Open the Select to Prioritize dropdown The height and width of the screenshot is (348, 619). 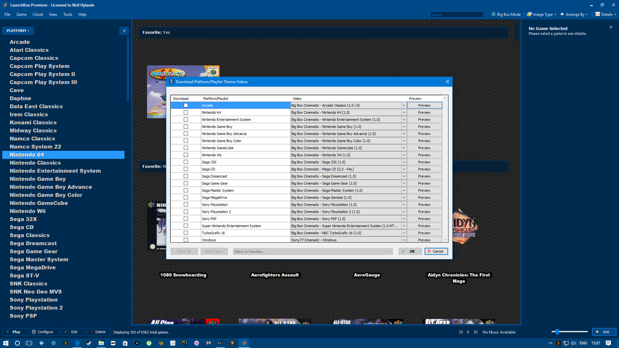pyautogui.click(x=313, y=252)
